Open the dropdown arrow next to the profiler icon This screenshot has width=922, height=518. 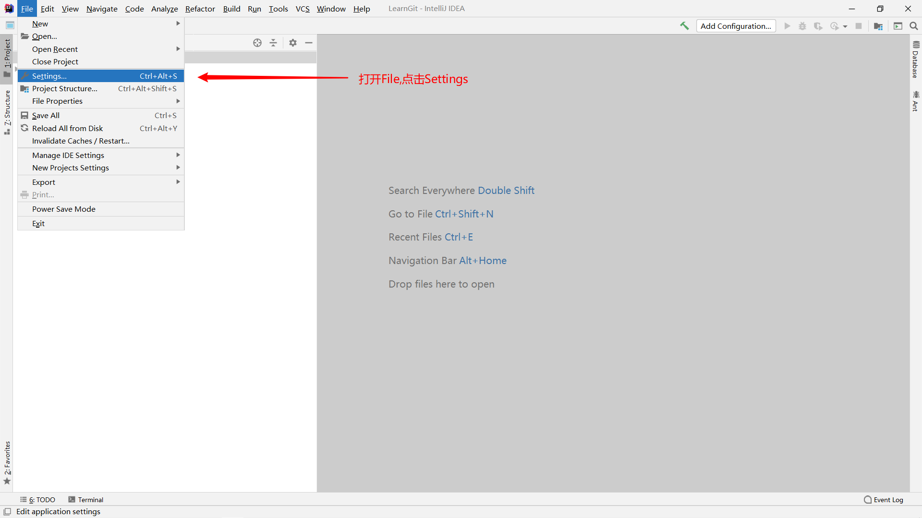tap(845, 26)
